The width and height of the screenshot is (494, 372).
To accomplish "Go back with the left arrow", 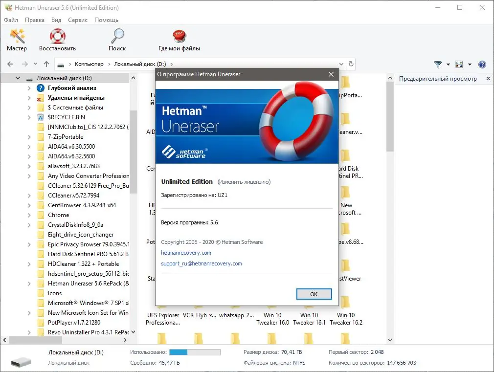I will [x=10, y=64].
